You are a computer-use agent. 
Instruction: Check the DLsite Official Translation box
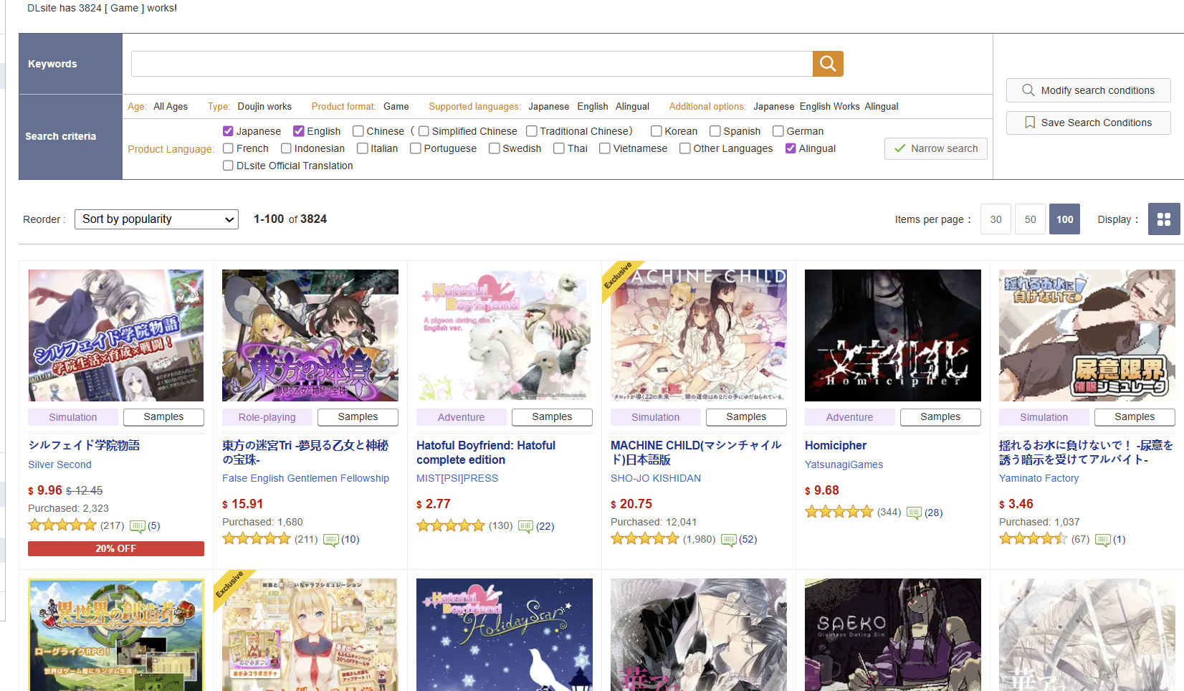228,166
